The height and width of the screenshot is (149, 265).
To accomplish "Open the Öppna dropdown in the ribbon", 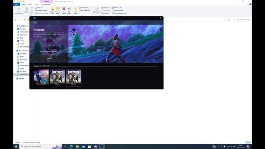I will (x=106, y=8).
